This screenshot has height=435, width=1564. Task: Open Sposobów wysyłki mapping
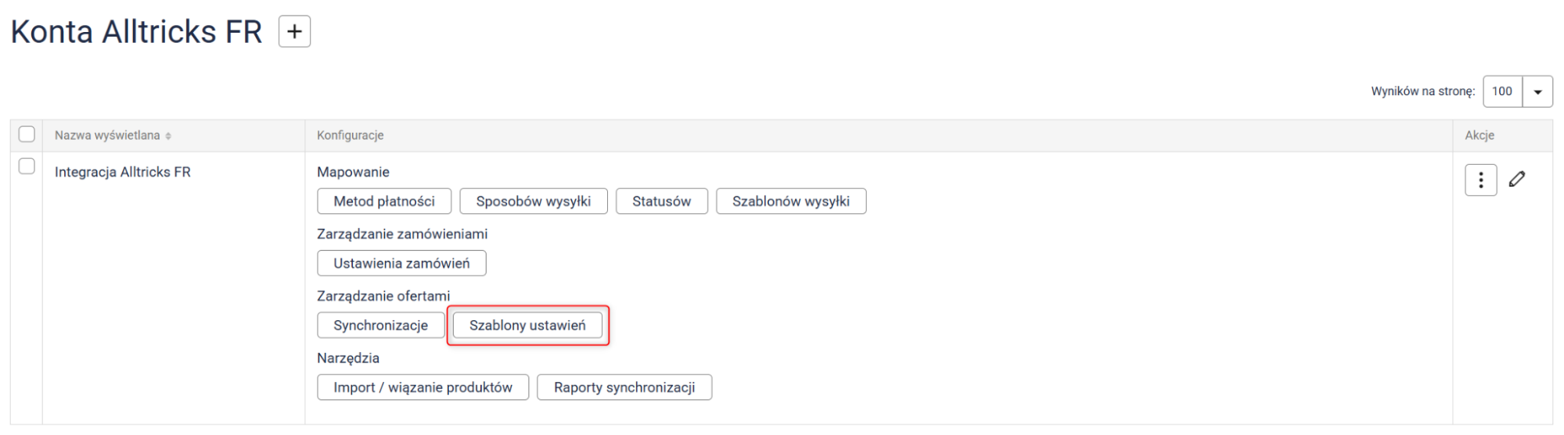(x=533, y=201)
